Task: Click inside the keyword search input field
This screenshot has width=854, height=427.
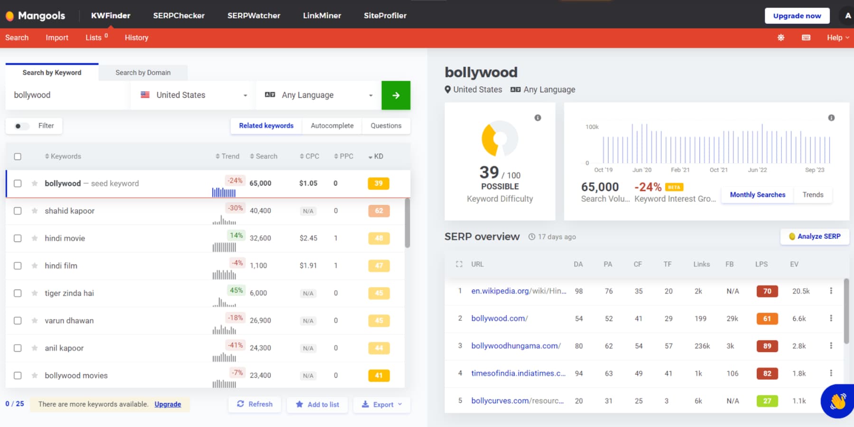Action: click(x=66, y=95)
